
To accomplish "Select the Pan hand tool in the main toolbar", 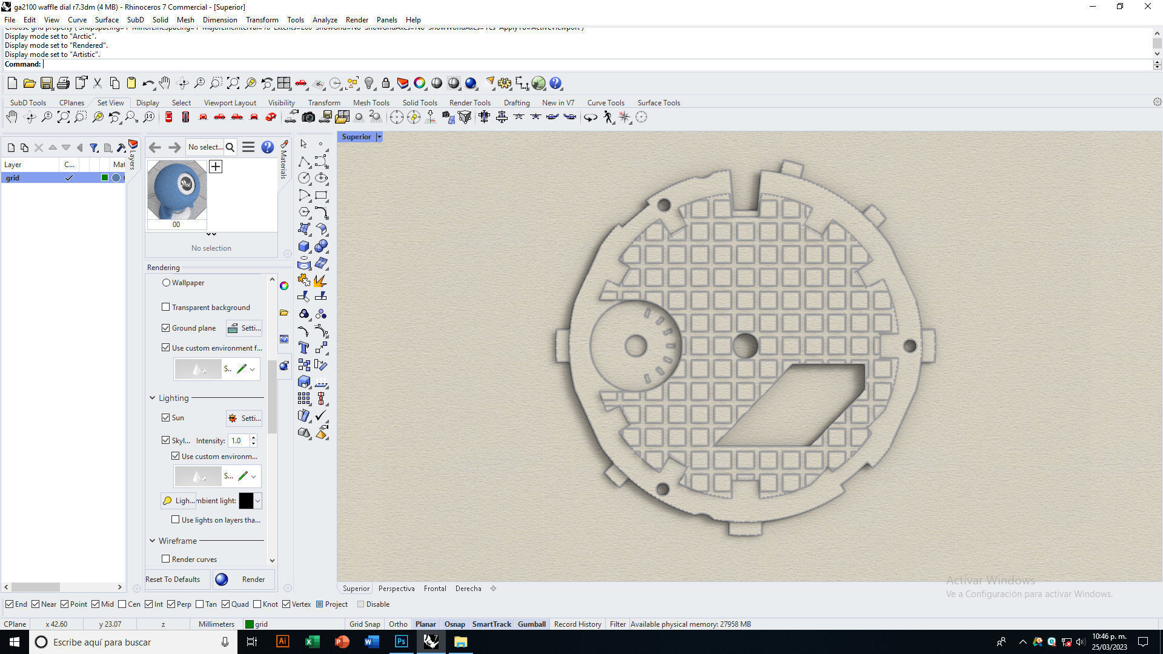I will click(165, 84).
